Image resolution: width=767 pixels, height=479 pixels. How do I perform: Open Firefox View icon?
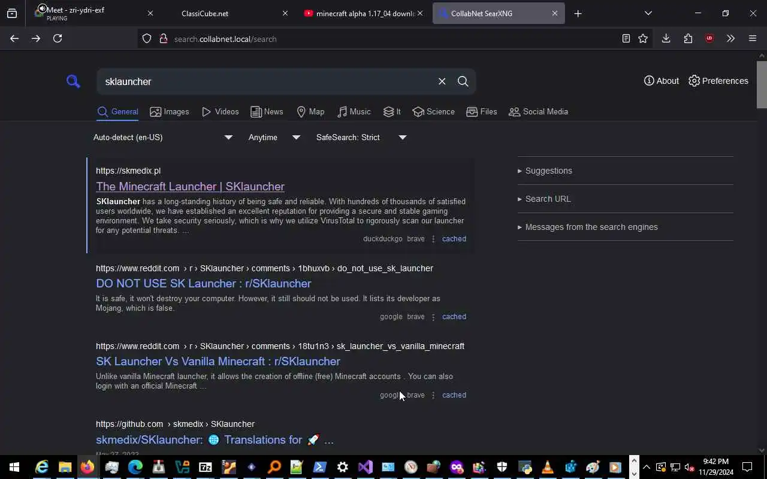pos(12,13)
